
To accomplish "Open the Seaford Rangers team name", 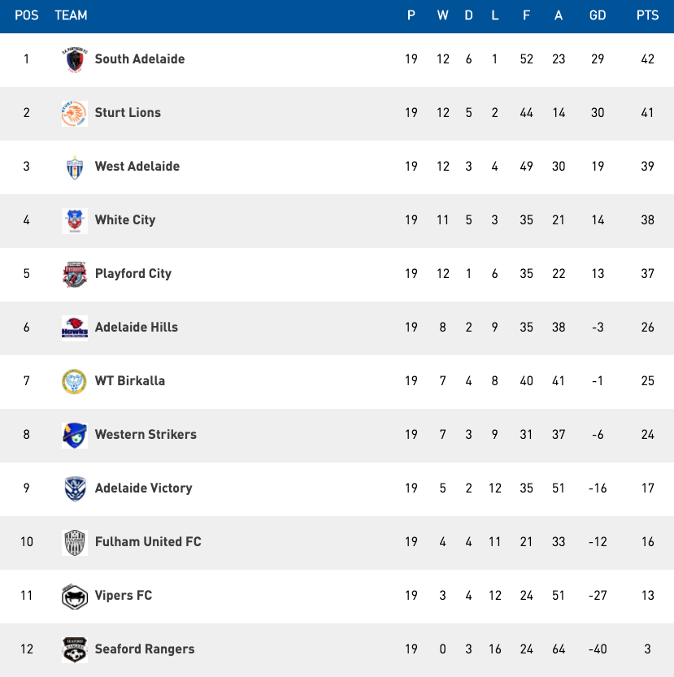I will click(144, 649).
